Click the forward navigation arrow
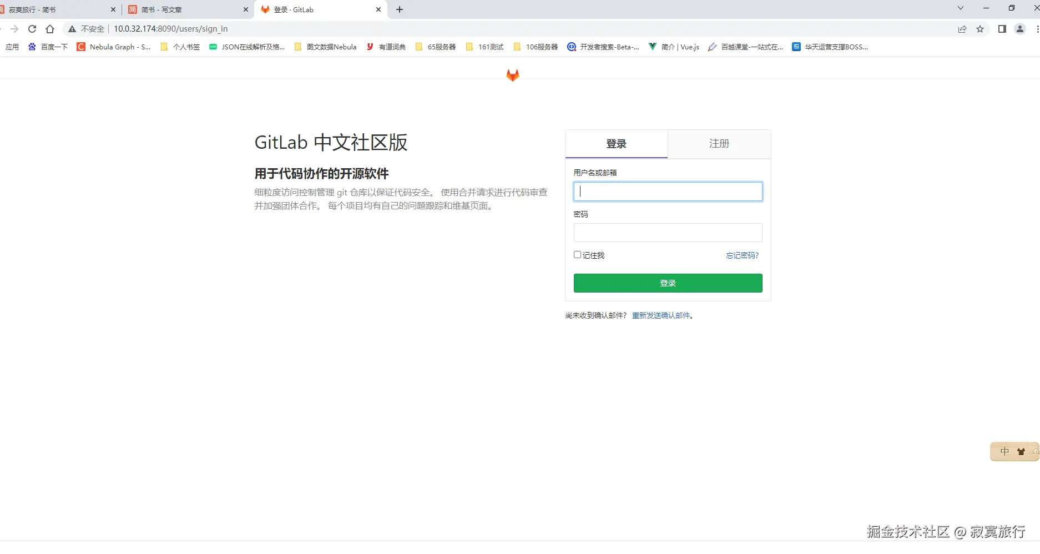1040x554 pixels. pos(14,29)
